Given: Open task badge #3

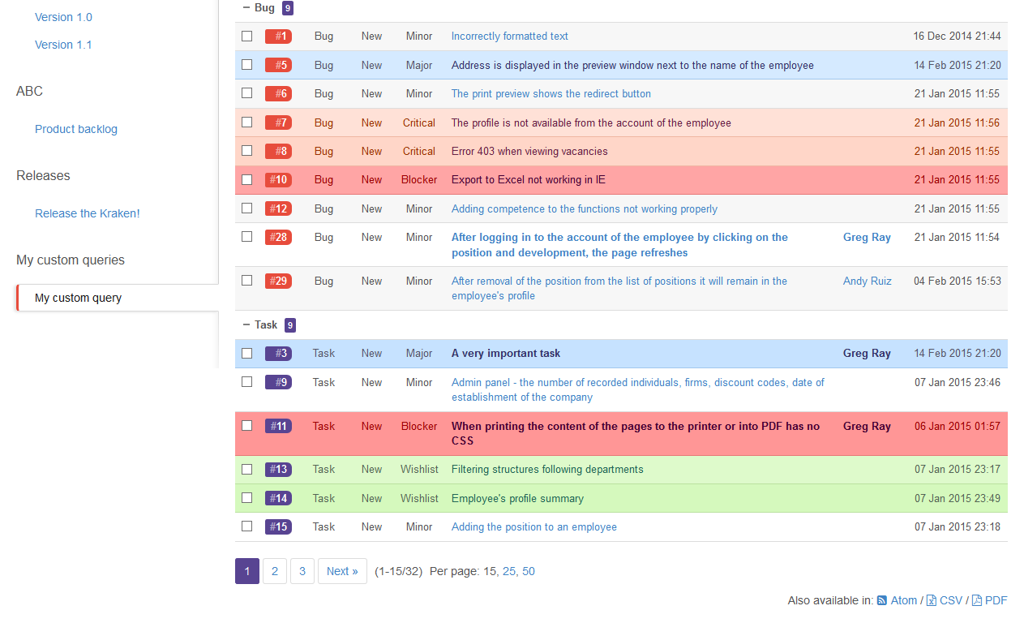Looking at the screenshot, I should point(278,354).
